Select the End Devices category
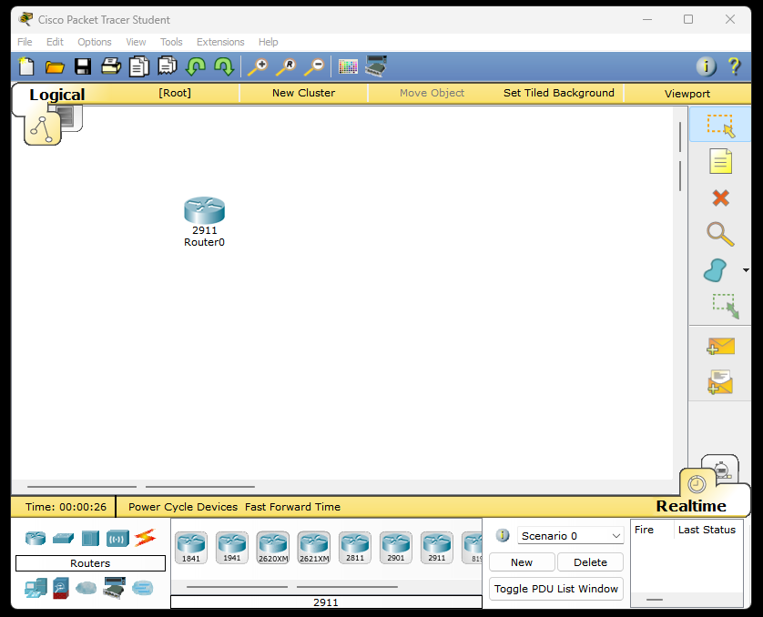 pos(36,588)
